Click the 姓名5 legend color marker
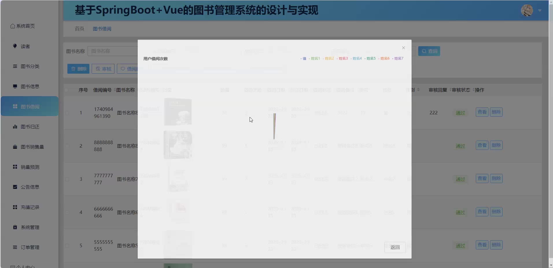Image resolution: width=553 pixels, height=268 pixels. (365, 59)
